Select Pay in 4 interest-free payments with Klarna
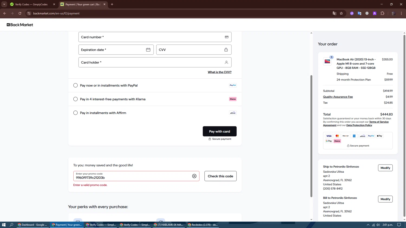 click(x=76, y=99)
